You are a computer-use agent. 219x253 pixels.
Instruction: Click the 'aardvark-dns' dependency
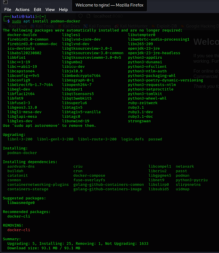(21, 166)
